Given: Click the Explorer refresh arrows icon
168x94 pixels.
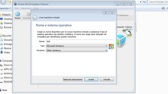Looking at the screenshot, I should pyautogui.click(x=144, y=2).
